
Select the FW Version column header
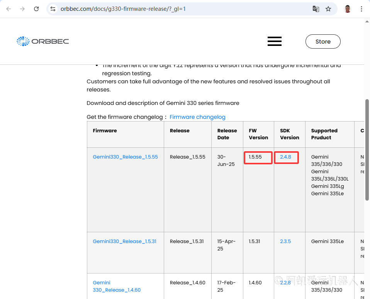[x=258, y=134]
